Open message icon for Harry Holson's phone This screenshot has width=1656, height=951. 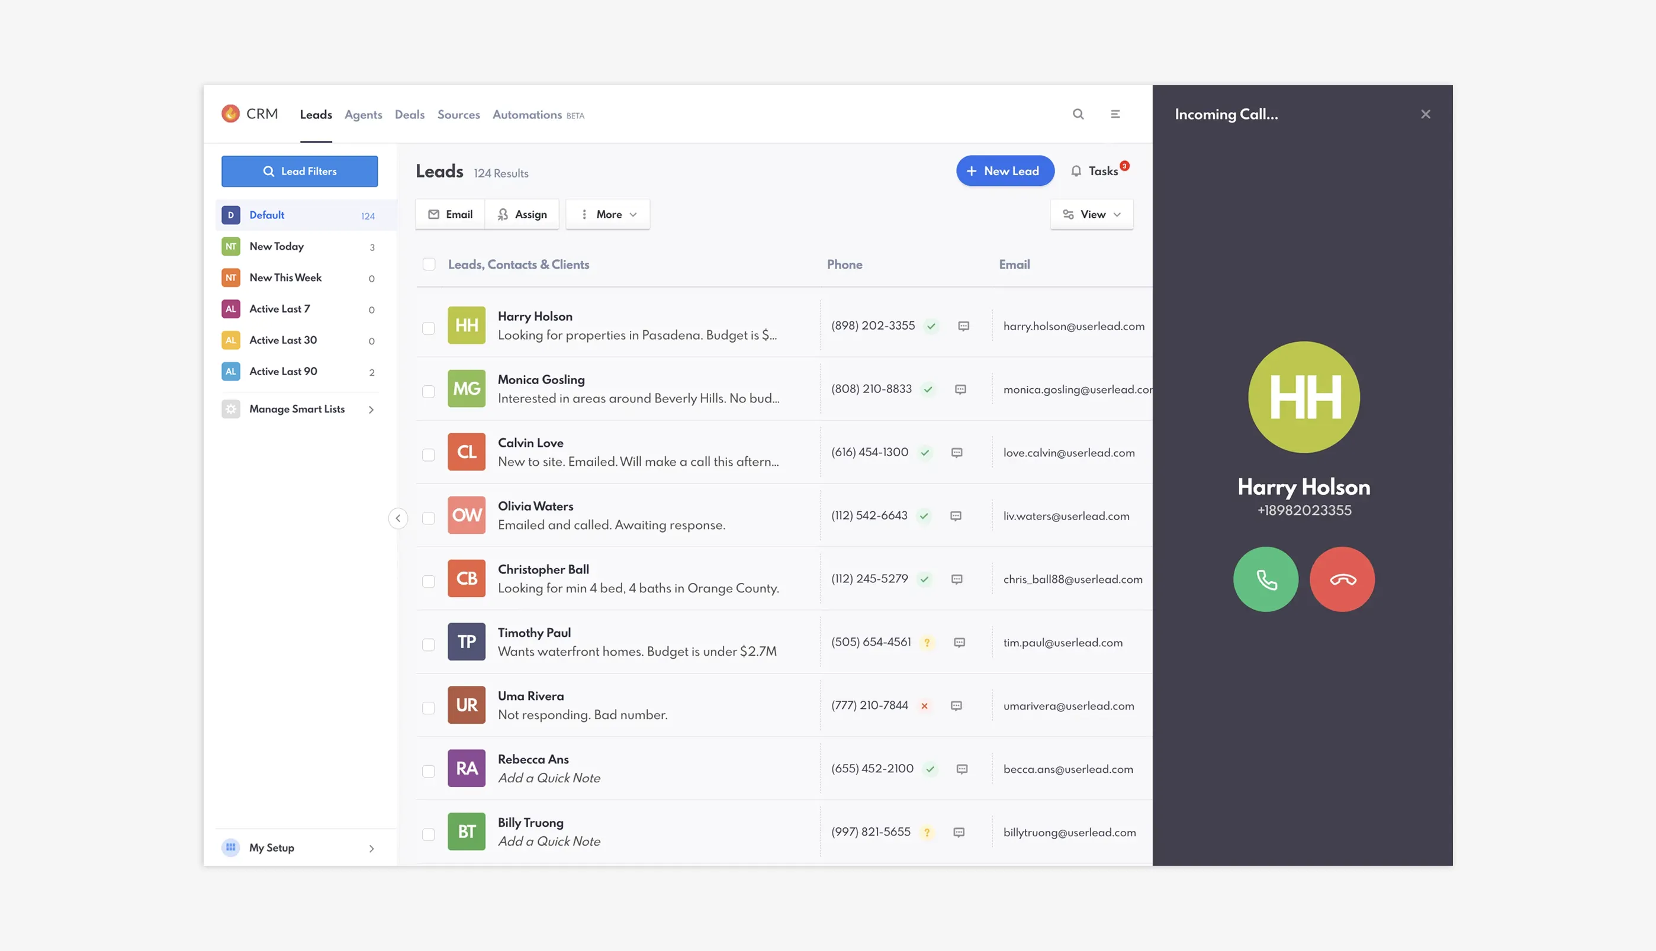click(x=963, y=326)
